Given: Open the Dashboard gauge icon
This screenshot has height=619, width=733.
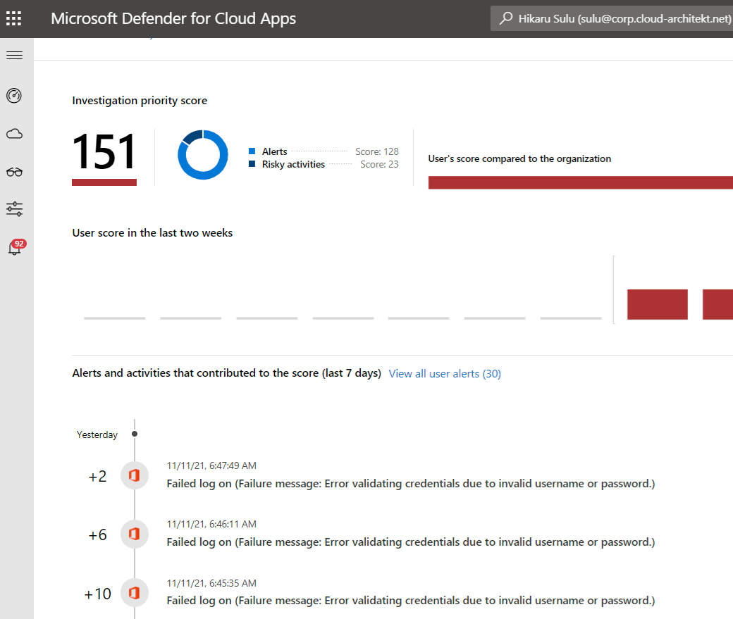Looking at the screenshot, I should coord(14,96).
